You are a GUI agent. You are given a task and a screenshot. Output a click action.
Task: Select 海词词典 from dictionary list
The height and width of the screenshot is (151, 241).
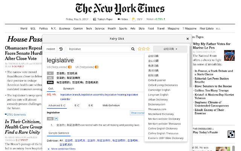[153, 71]
